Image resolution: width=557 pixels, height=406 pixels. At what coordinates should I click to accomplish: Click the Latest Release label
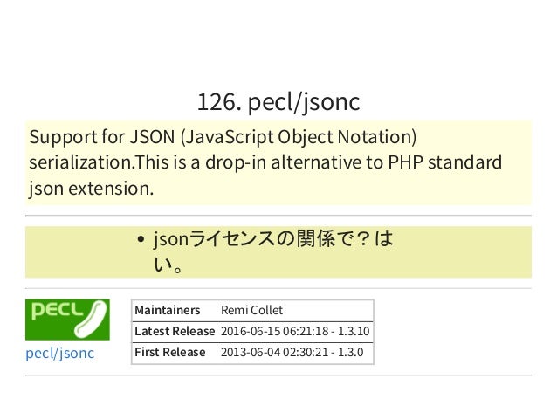175,331
